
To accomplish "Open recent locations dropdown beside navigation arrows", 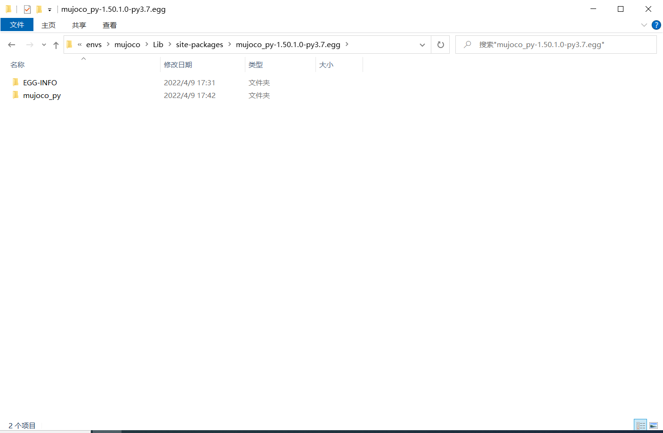I will tap(43, 44).
